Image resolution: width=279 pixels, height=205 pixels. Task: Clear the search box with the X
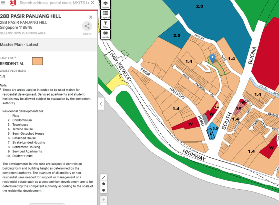pos(92,3)
